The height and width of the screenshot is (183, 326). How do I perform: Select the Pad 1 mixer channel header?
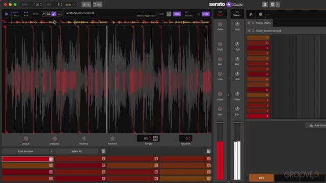point(220,14)
